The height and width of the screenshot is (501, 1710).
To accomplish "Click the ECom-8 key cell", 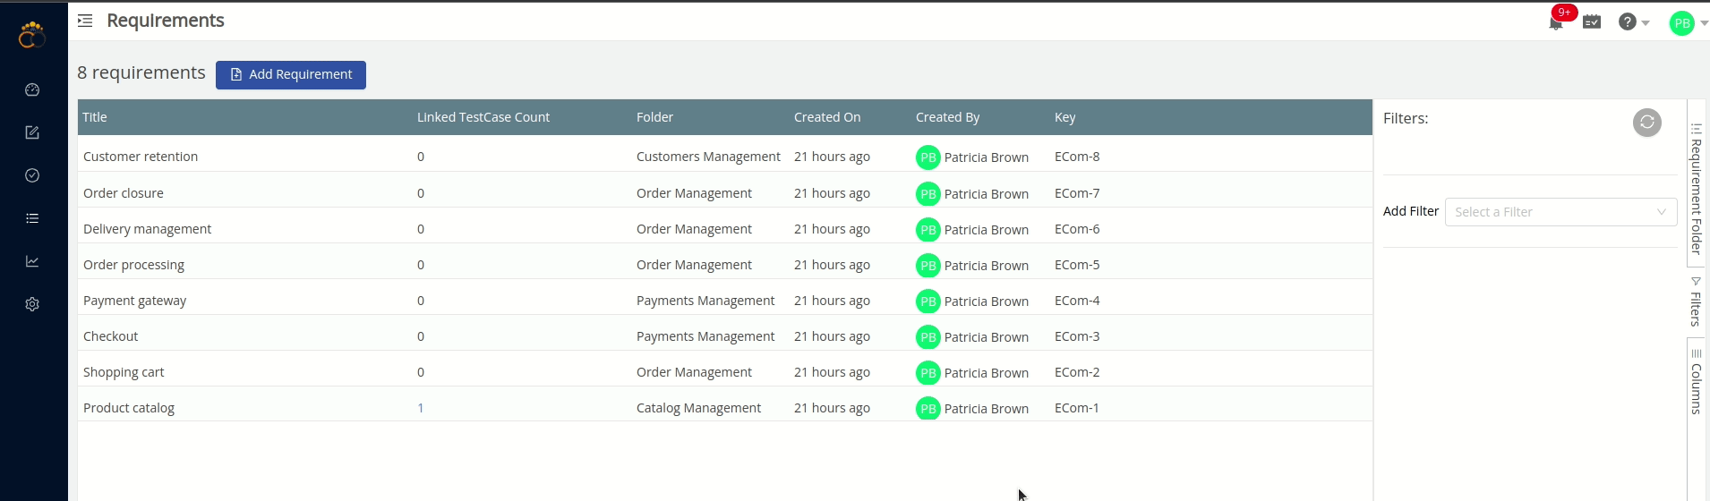I will click(1077, 157).
